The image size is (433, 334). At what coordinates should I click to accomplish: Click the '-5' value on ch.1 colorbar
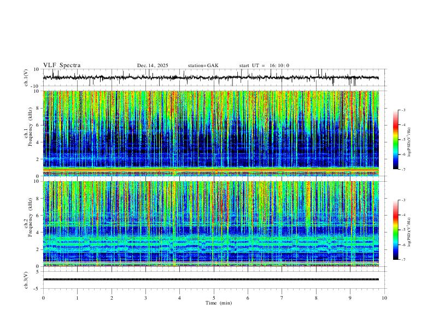[x=403, y=140]
